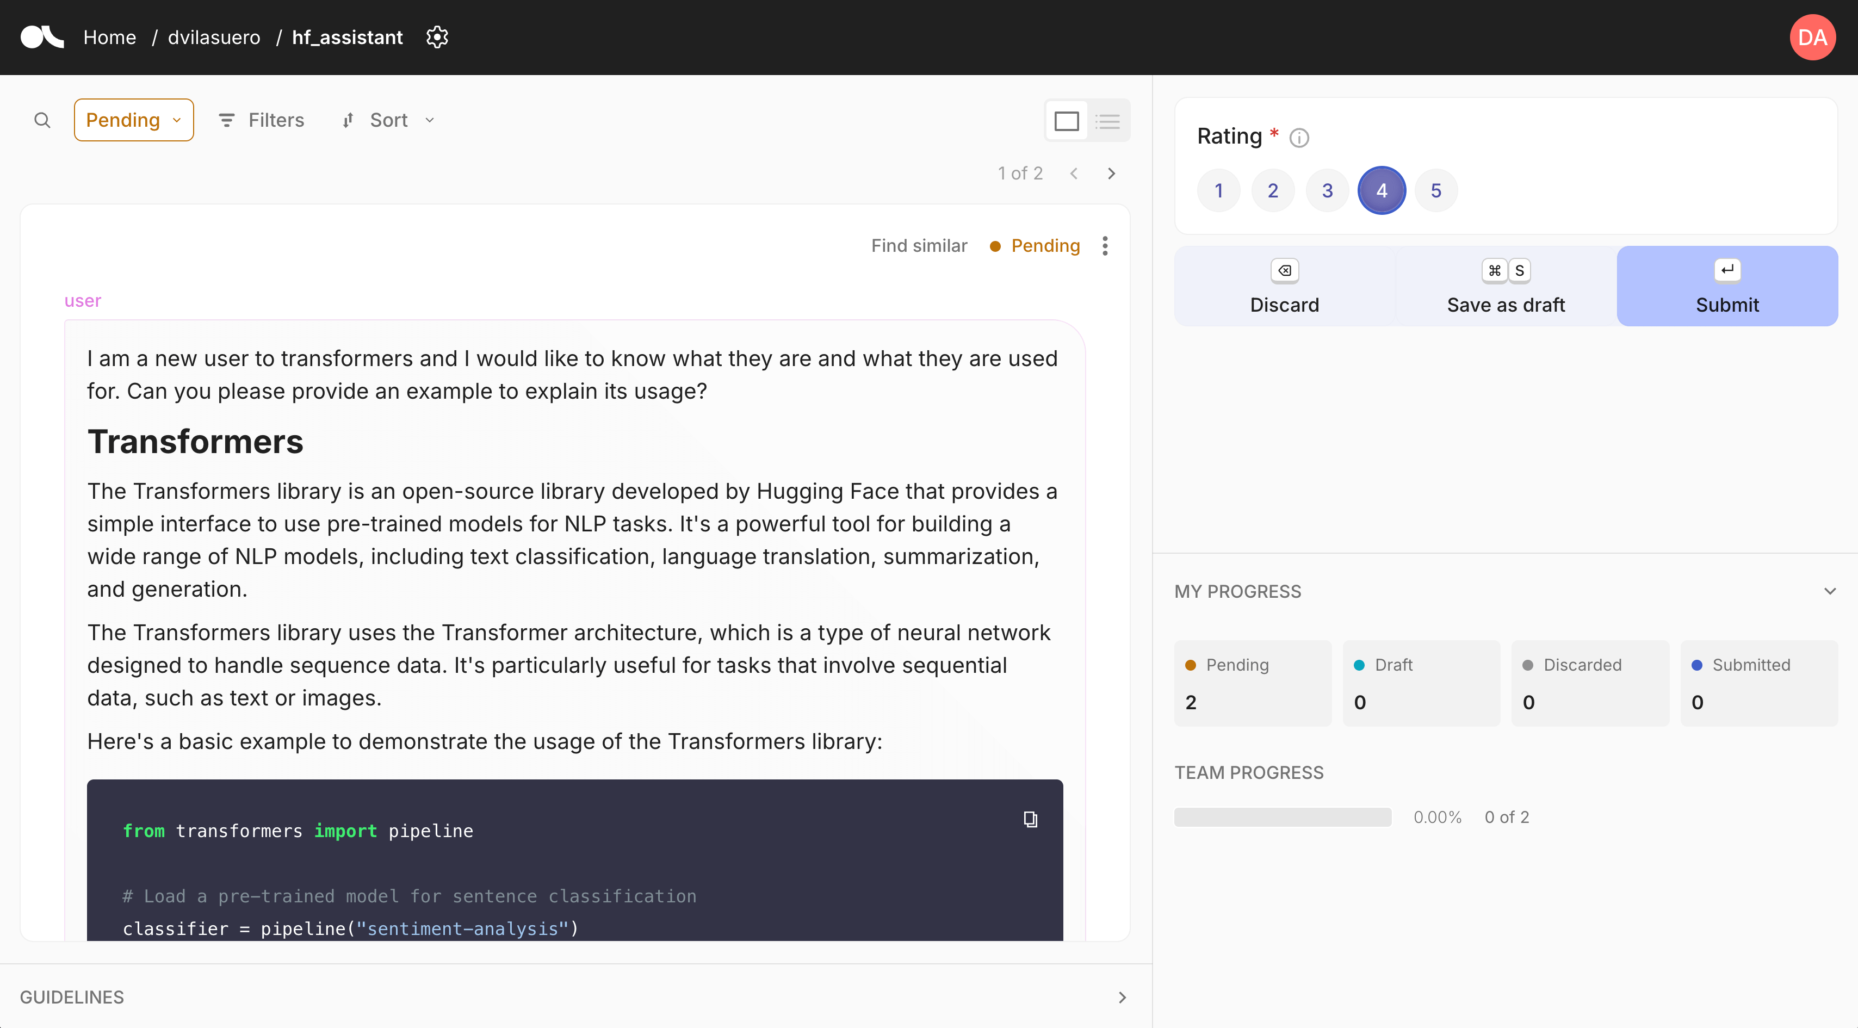Show Rating question info tooltip

pos(1299,137)
